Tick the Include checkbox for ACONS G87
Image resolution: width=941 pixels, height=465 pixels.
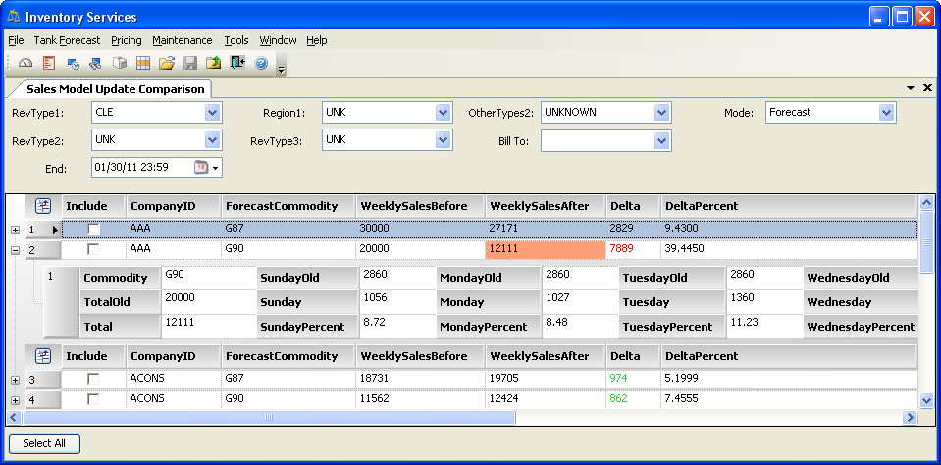(x=93, y=379)
